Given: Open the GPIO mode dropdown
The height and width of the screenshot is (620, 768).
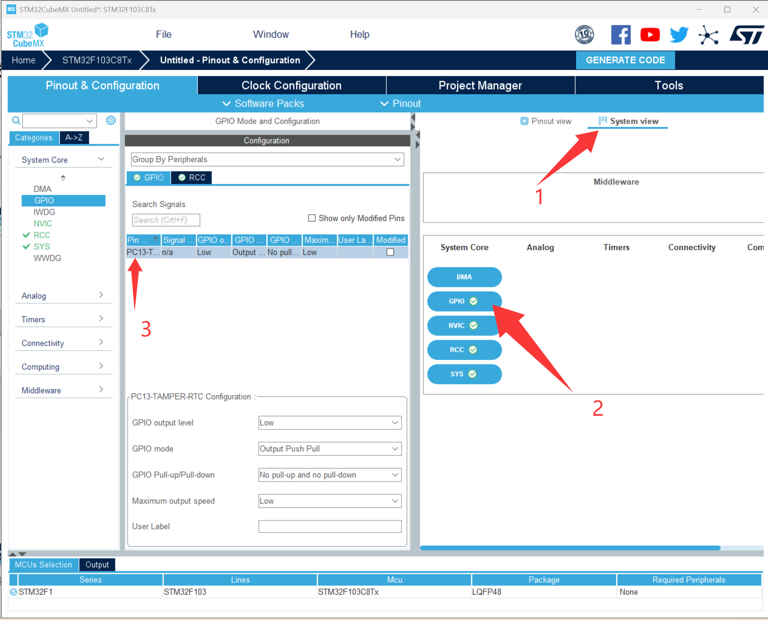Looking at the screenshot, I should 330,449.
